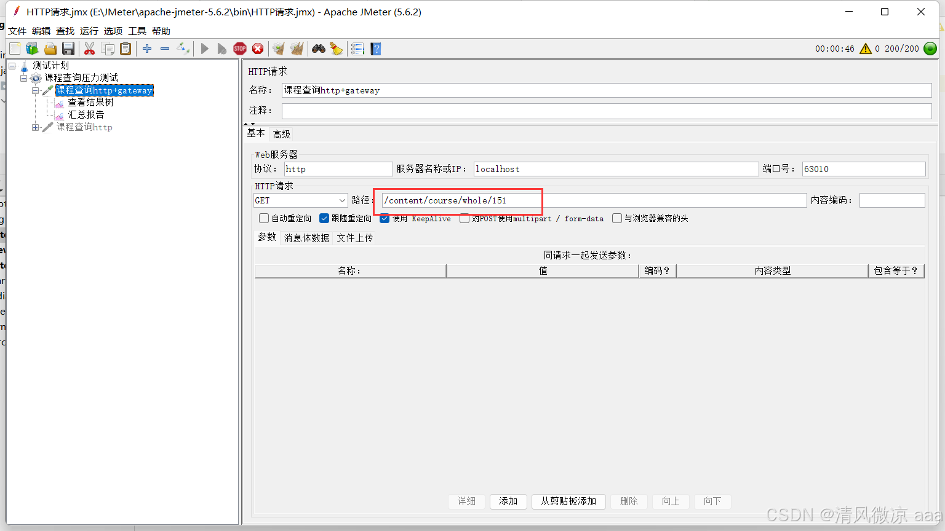The image size is (945, 531).
Task: Open Help with question mark icon
Action: [376, 49]
